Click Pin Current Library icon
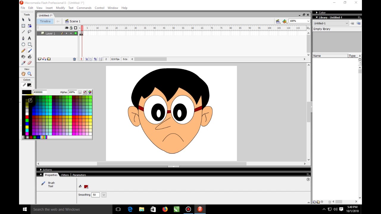This screenshot has height=214, width=381. [x=352, y=23]
